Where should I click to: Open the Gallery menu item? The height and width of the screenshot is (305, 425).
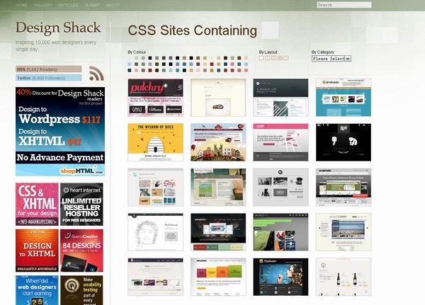[42, 5]
